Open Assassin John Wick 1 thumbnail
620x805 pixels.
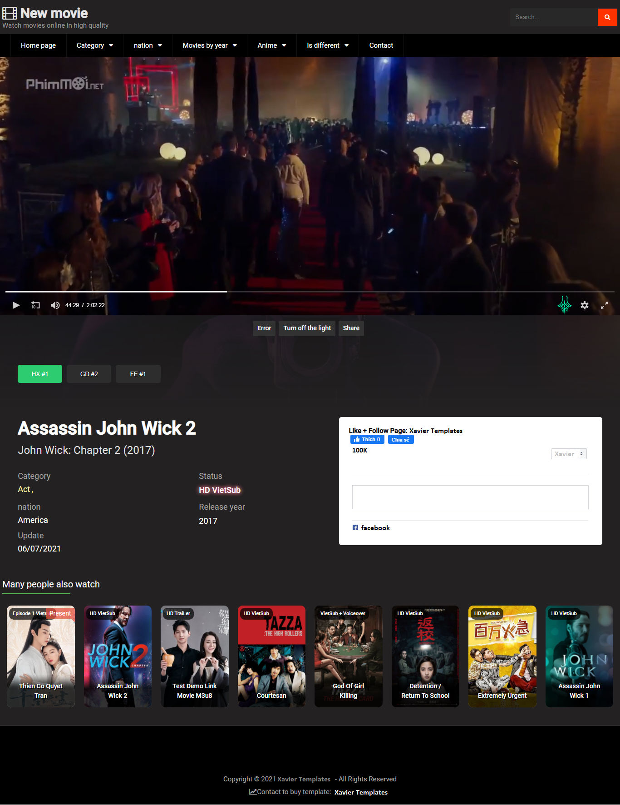click(x=579, y=656)
